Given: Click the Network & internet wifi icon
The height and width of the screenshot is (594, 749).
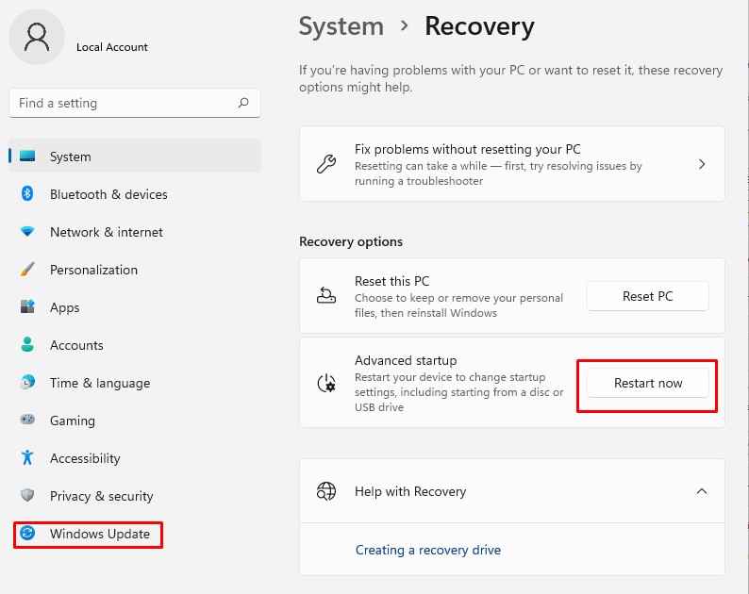Looking at the screenshot, I should [x=27, y=232].
